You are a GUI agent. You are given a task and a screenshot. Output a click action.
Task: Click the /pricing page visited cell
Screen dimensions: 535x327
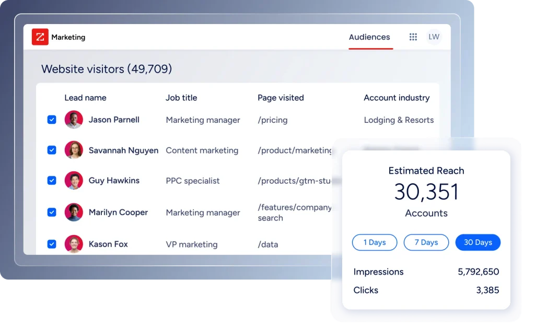273,120
